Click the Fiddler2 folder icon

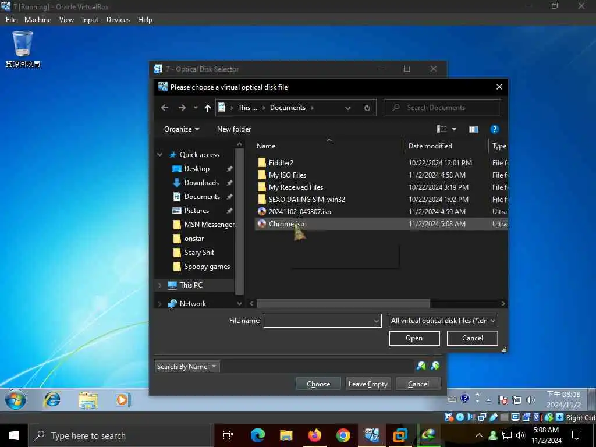pos(262,163)
